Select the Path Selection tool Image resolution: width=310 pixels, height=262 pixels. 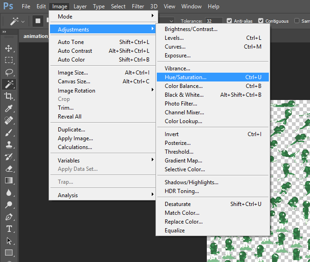pos(9,241)
